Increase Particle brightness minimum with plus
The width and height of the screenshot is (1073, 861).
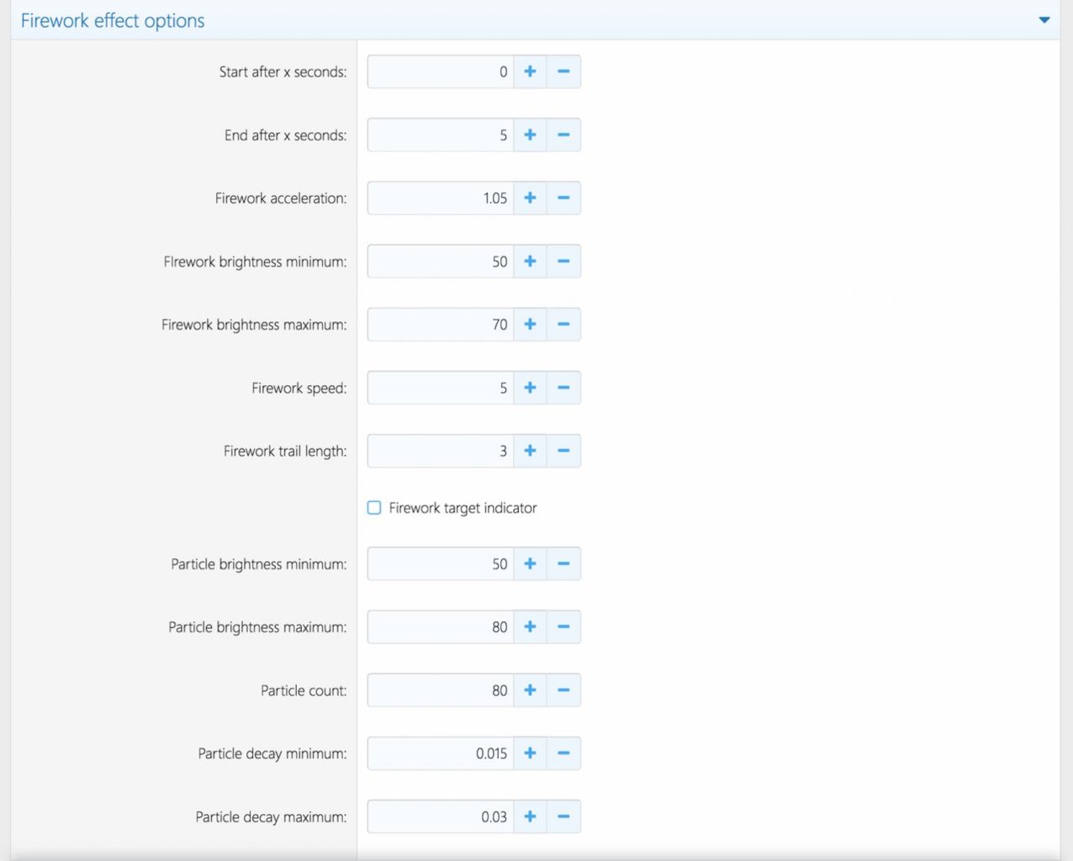530,564
